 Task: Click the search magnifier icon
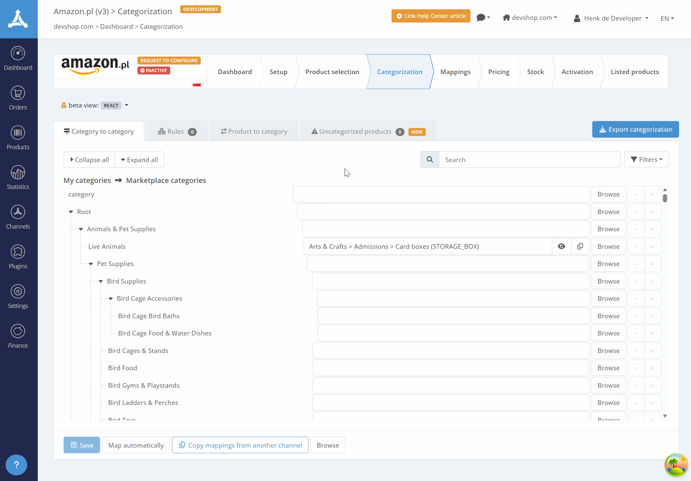tap(430, 159)
